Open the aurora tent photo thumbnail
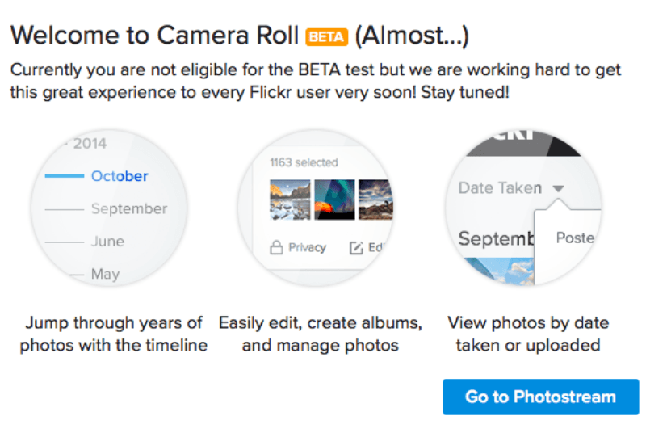Viewport: 646px width, 433px height. [333, 200]
